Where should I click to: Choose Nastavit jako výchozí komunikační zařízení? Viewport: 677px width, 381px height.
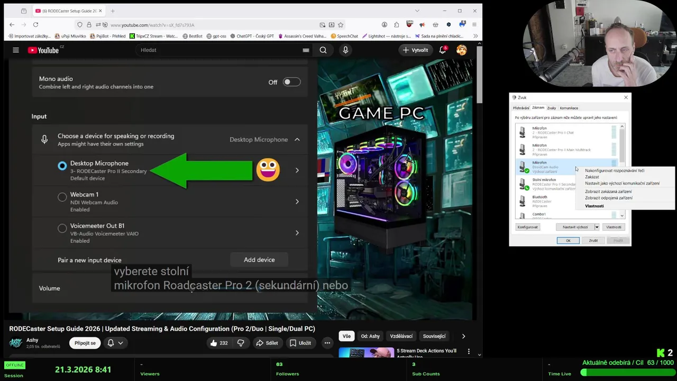click(623, 183)
